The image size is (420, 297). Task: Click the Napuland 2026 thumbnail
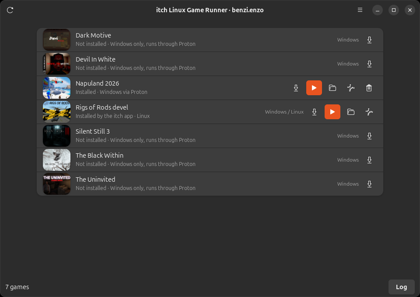[56, 88]
